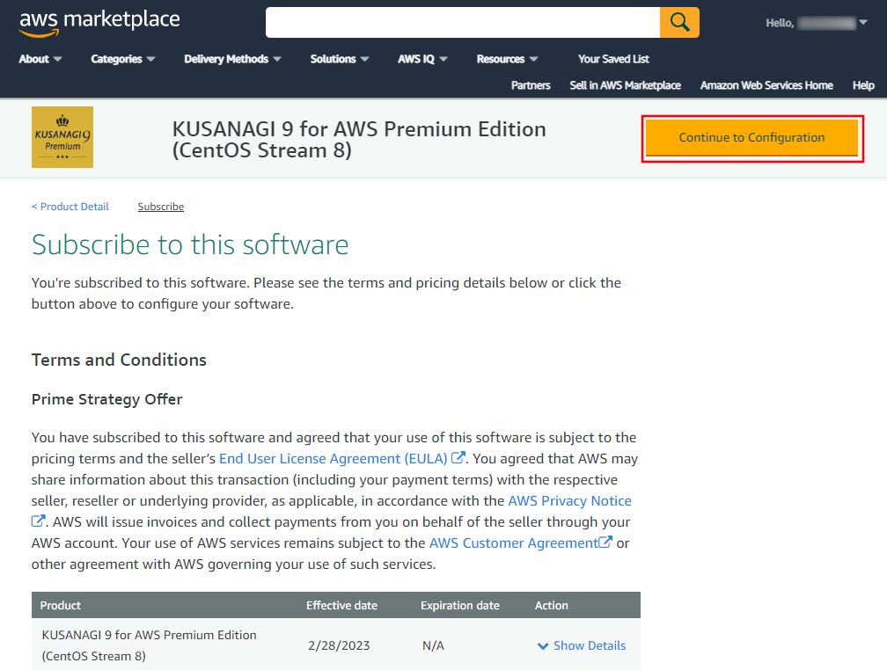Open Sell in AWS Marketplace
The width and height of the screenshot is (887, 670).
point(625,85)
